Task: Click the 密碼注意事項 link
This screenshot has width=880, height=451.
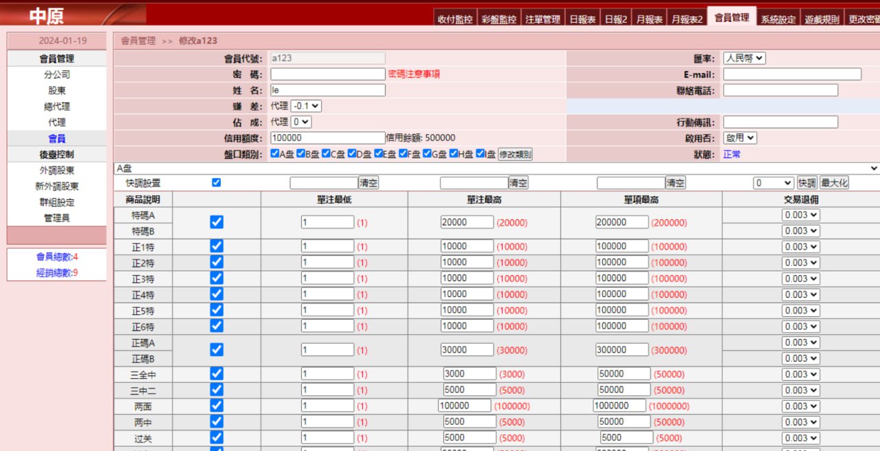Action: pyautogui.click(x=414, y=74)
